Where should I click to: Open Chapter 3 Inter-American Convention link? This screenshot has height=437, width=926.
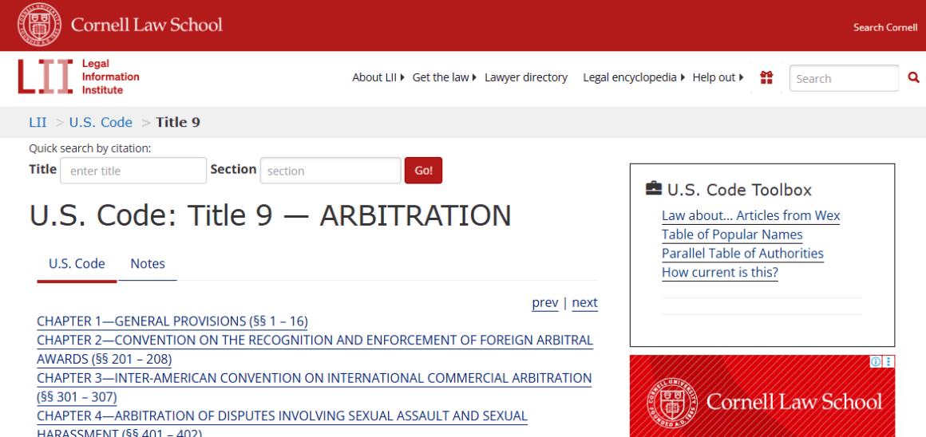315,386
